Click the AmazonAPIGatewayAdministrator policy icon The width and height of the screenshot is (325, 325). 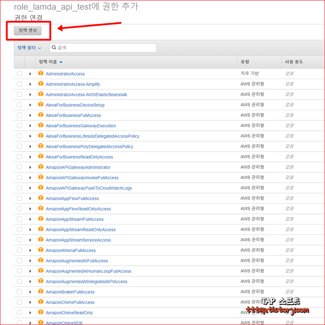[41, 166]
